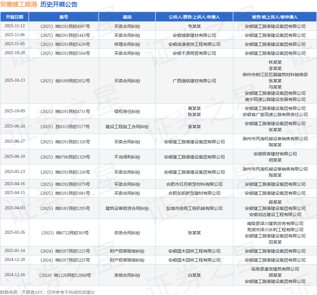Select the 被告/被上诉人/被申请人 column header

tap(275, 17)
